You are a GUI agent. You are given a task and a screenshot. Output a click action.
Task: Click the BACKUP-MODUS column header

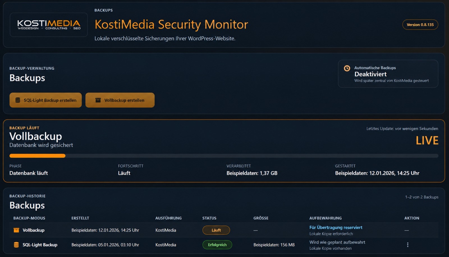(29, 218)
